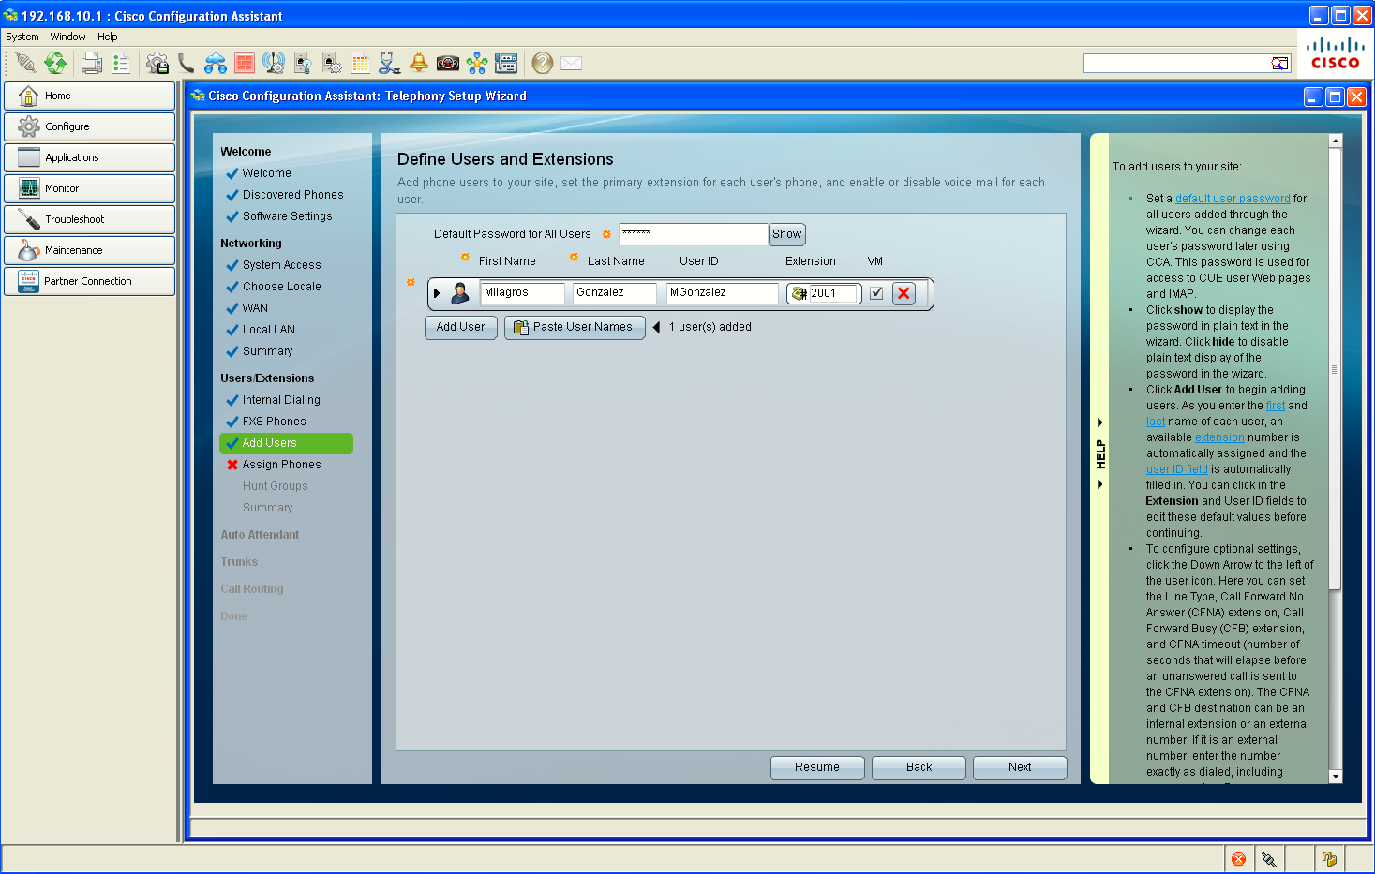Select the FXS Phones wizard step

pyautogui.click(x=274, y=422)
